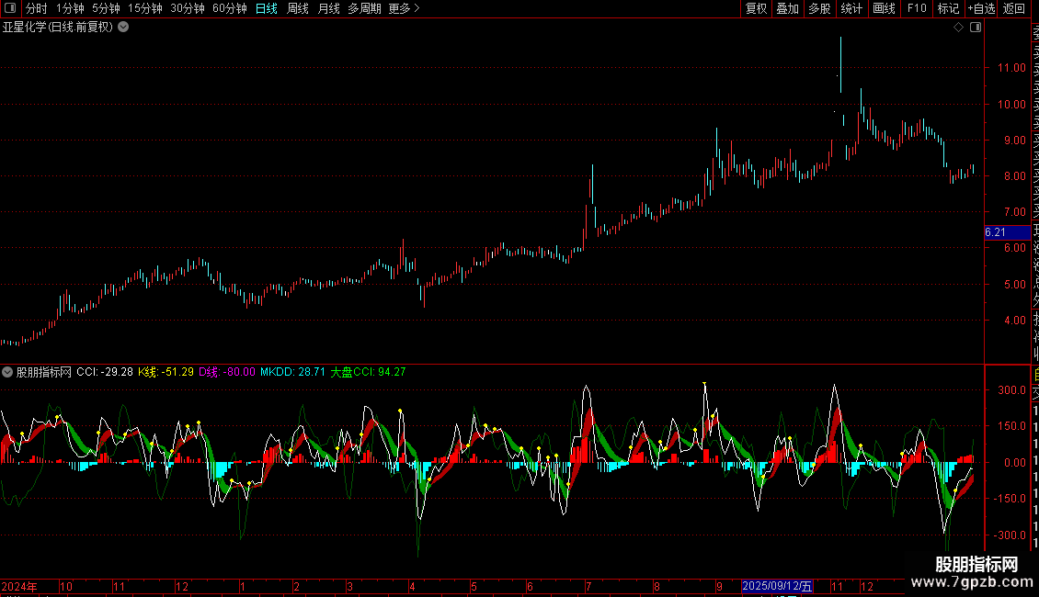Expand the 更多 periods menu

(x=405, y=8)
